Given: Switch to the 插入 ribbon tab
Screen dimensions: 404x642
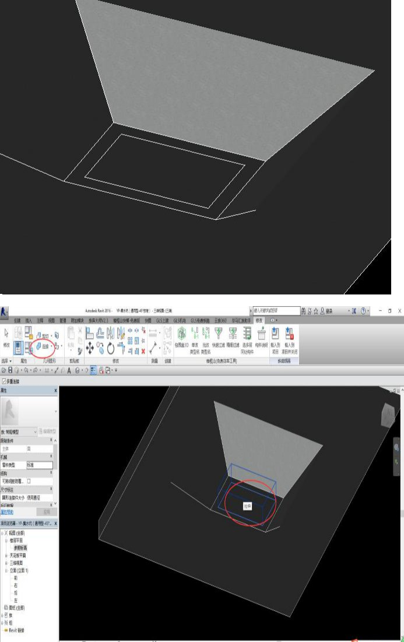Looking at the screenshot, I should point(29,321).
